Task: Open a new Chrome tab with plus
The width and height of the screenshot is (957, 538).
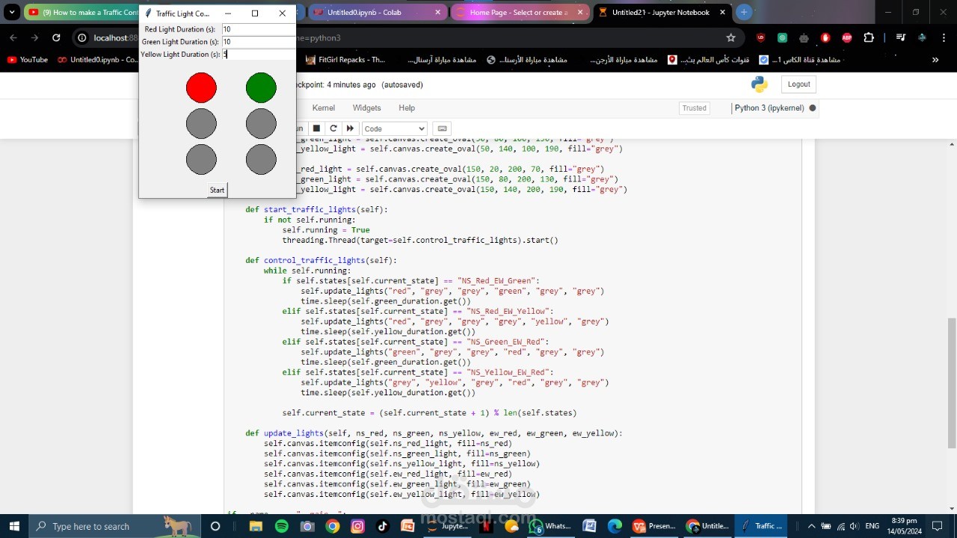Action: point(743,12)
